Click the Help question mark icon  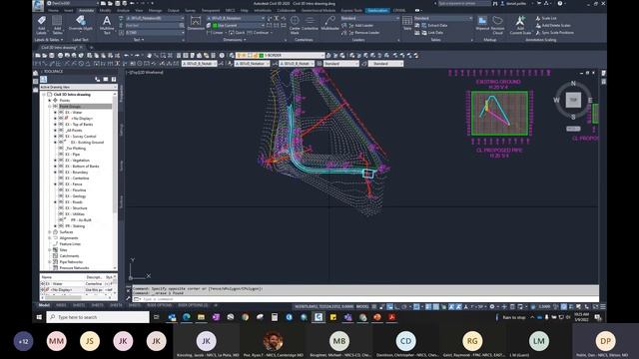pyautogui.click(x=560, y=3)
